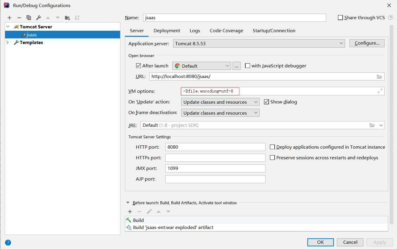Close the Run/Debug Configurations dialog
398x250 pixels.
pos(389,5)
